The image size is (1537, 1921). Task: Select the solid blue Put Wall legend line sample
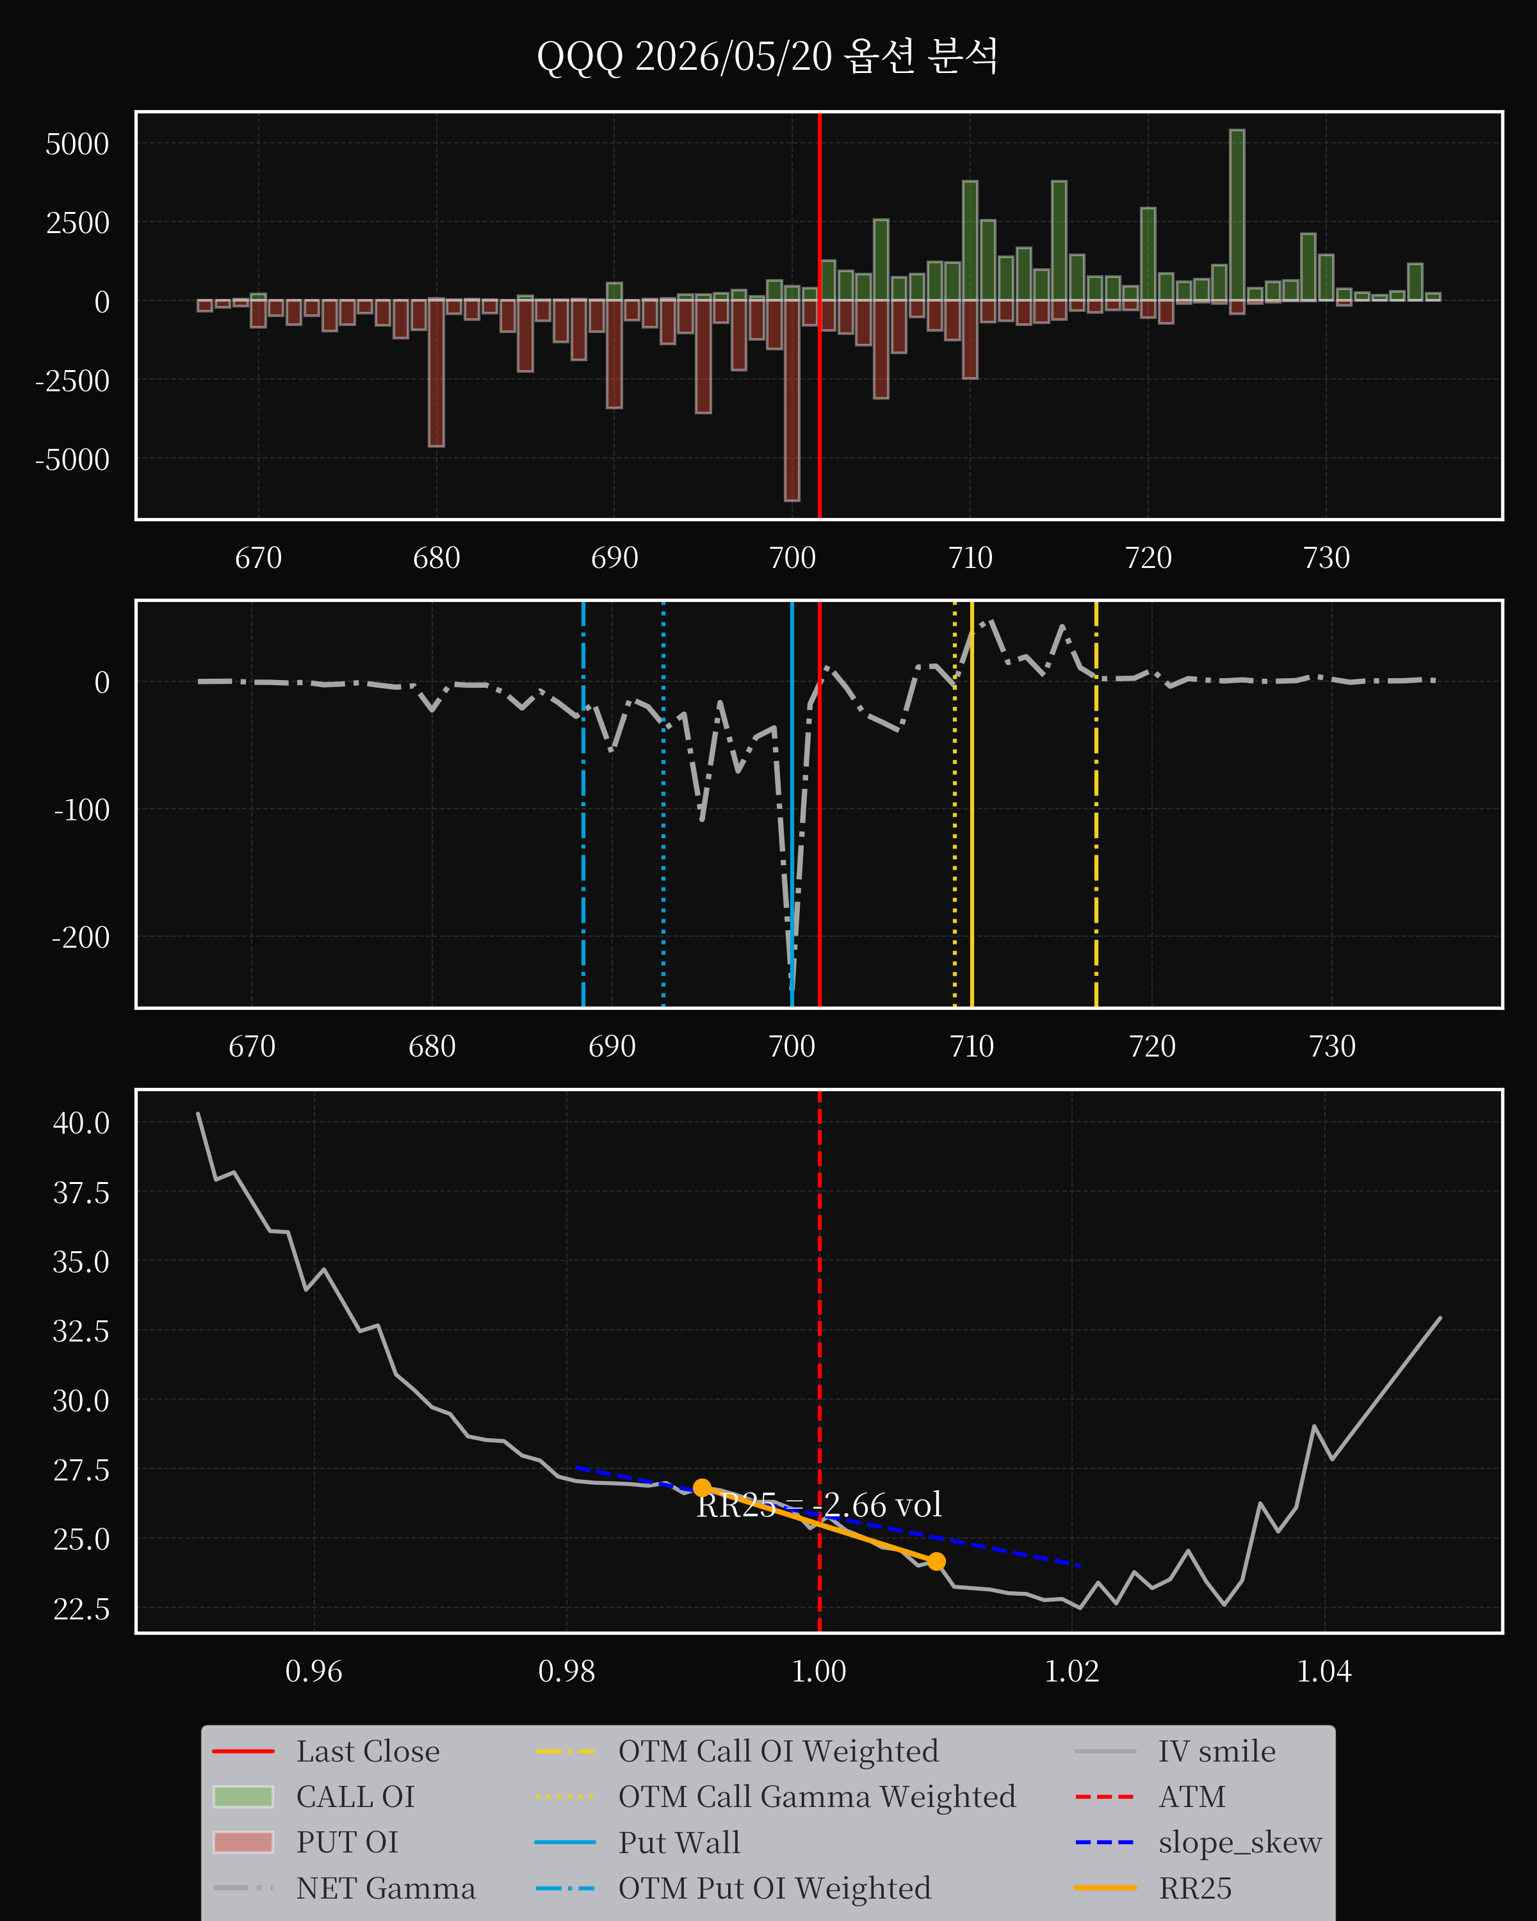click(565, 1842)
